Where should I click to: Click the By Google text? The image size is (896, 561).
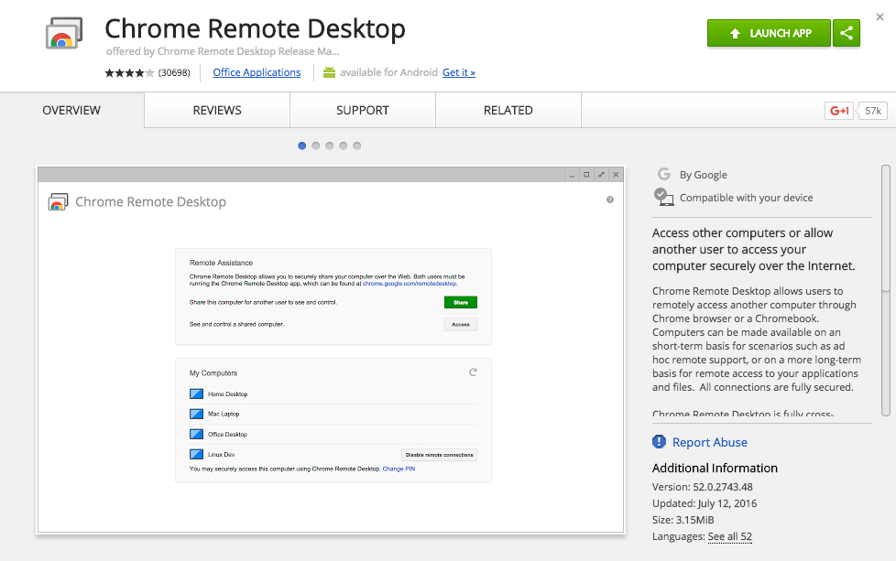(x=704, y=175)
